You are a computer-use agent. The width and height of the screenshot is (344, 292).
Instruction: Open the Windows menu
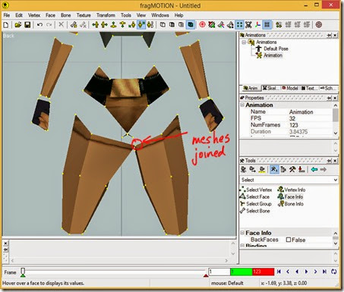pyautogui.click(x=160, y=15)
